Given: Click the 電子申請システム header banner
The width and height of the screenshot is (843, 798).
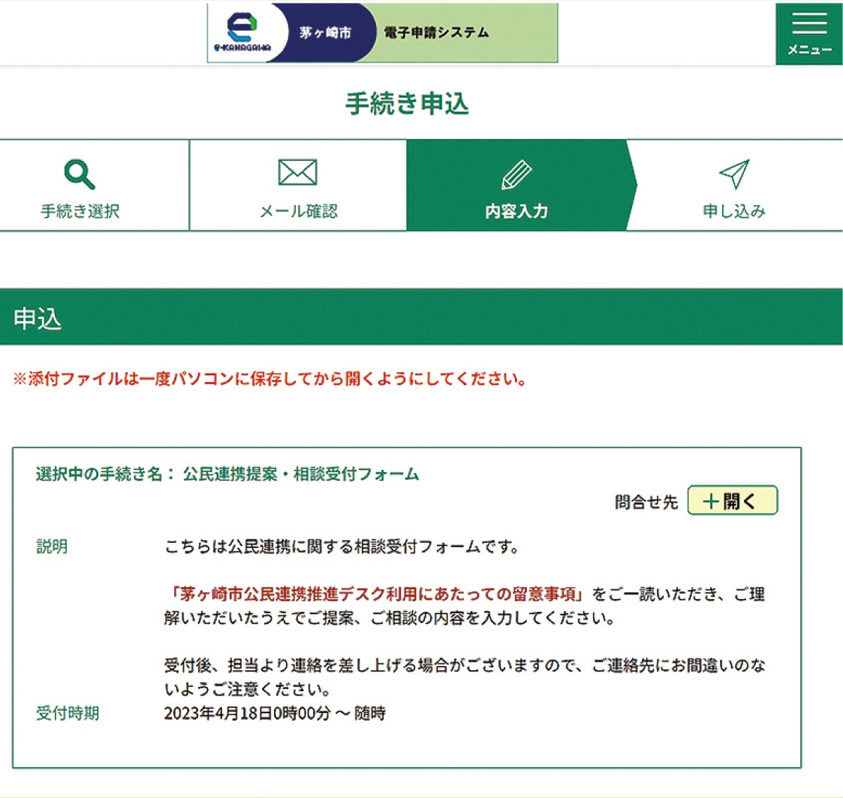Looking at the screenshot, I should 436,32.
